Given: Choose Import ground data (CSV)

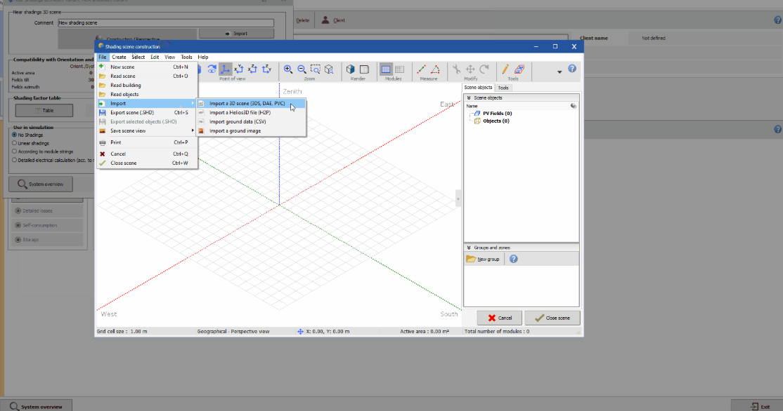Looking at the screenshot, I should coord(251,121).
